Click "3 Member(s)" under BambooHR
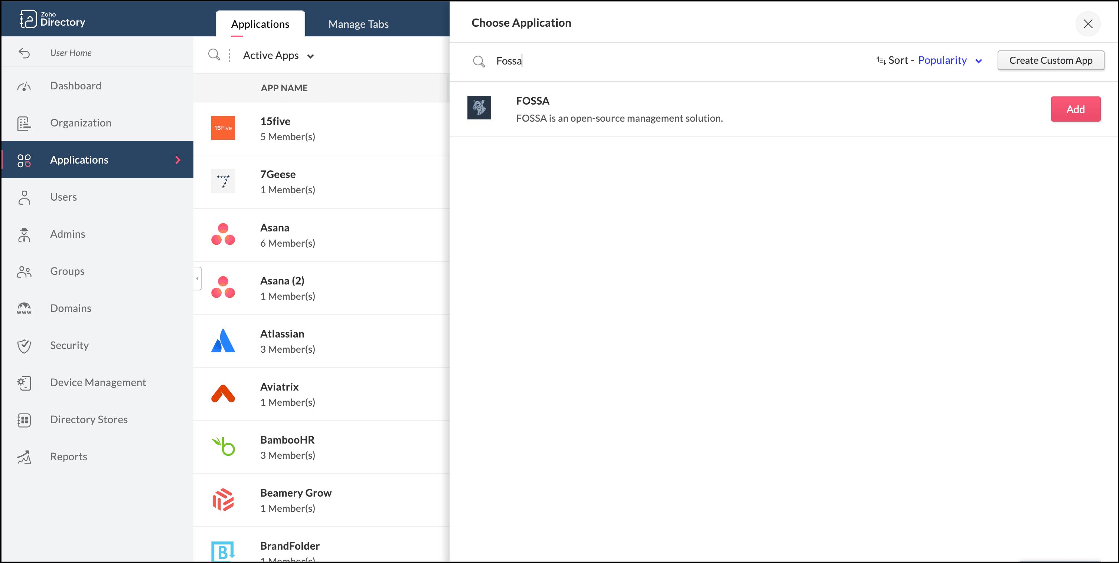 tap(288, 455)
